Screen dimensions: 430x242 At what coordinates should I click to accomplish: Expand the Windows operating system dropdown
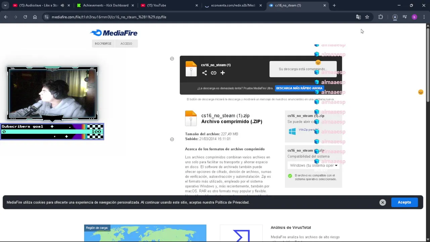[313, 165]
